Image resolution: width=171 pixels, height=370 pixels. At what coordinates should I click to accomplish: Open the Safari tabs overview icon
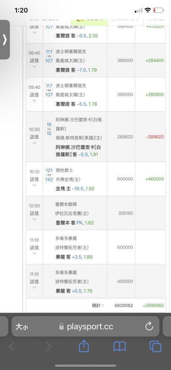tap(155, 347)
